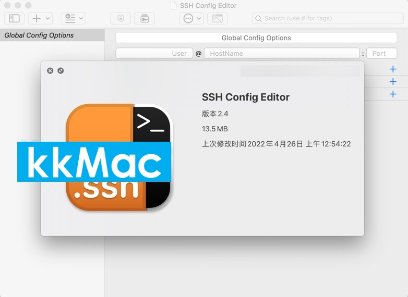Click the document icon beside the window title
408x297 pixels.
174,5
